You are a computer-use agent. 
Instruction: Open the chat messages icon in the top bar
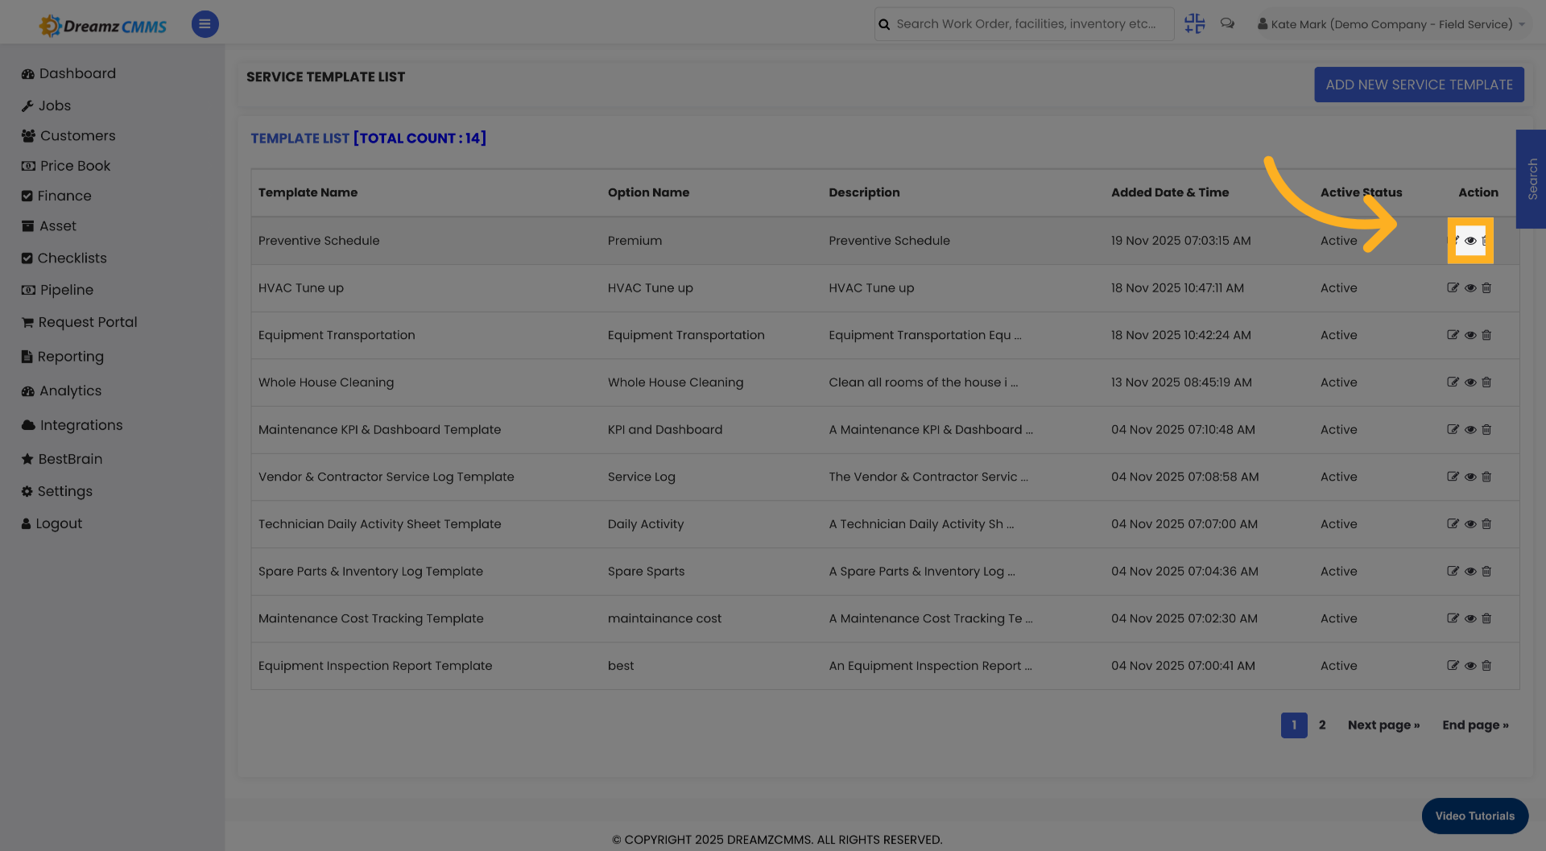click(1227, 23)
